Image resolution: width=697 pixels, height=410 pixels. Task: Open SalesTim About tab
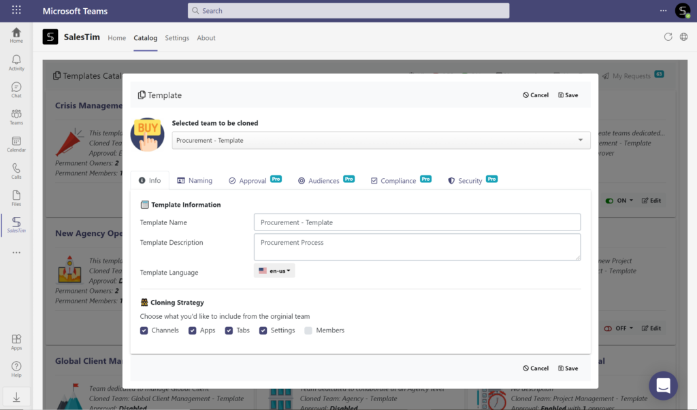[x=206, y=38]
